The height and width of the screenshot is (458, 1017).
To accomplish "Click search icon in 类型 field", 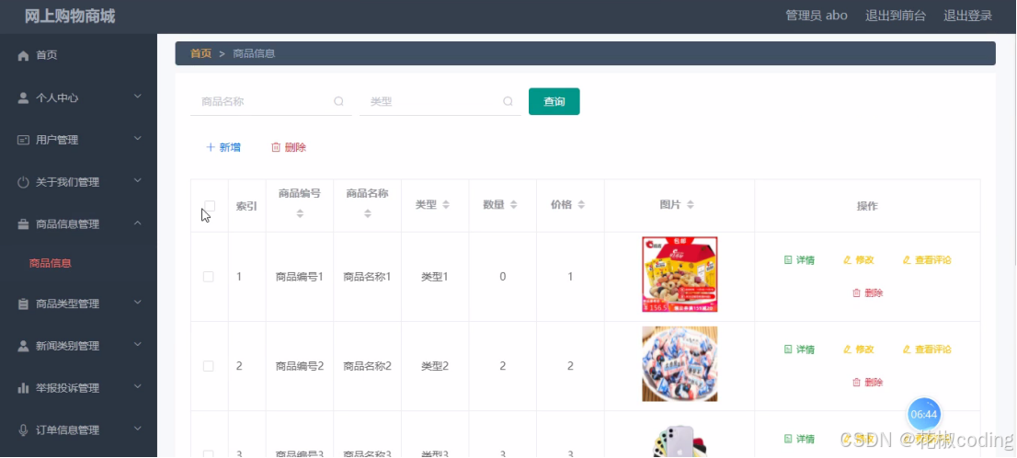I will pyautogui.click(x=508, y=101).
